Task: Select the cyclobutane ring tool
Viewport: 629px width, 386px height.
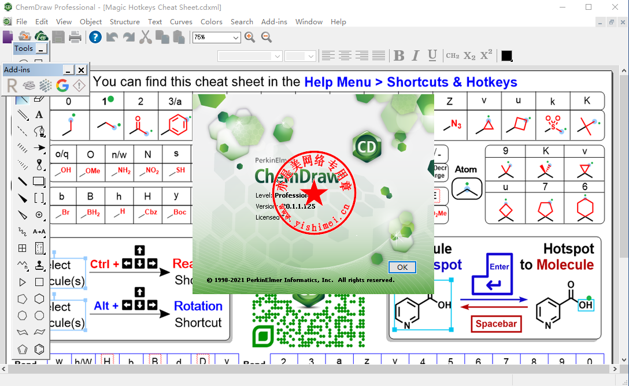Action: click(x=39, y=282)
